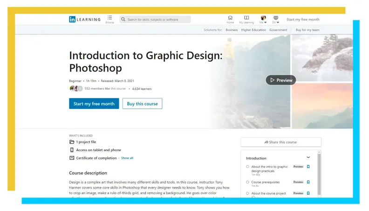Click member avatars who like this course
369x211 pixels.
click(x=76, y=88)
